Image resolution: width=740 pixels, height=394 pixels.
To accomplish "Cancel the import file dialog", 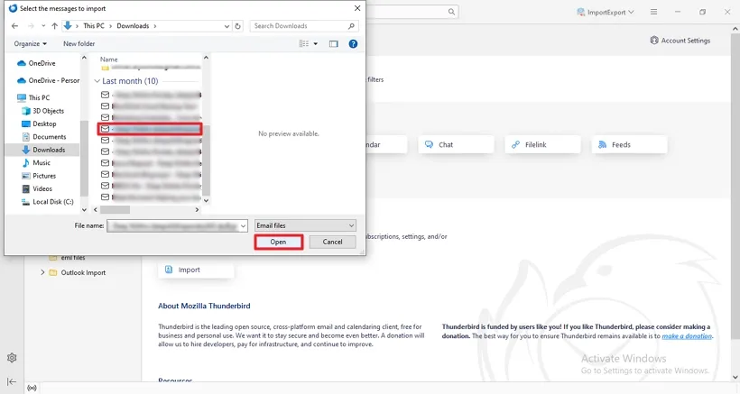I will tap(332, 242).
